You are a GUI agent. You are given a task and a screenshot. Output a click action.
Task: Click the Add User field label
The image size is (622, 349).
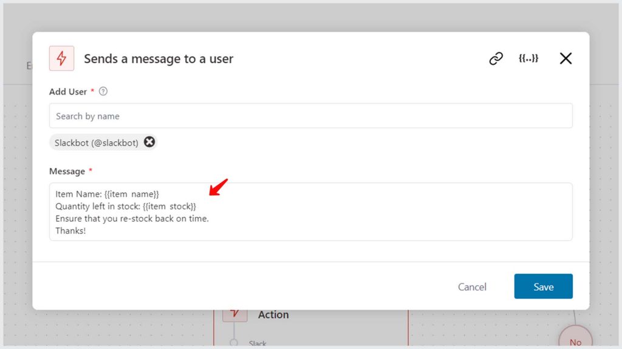(x=68, y=92)
